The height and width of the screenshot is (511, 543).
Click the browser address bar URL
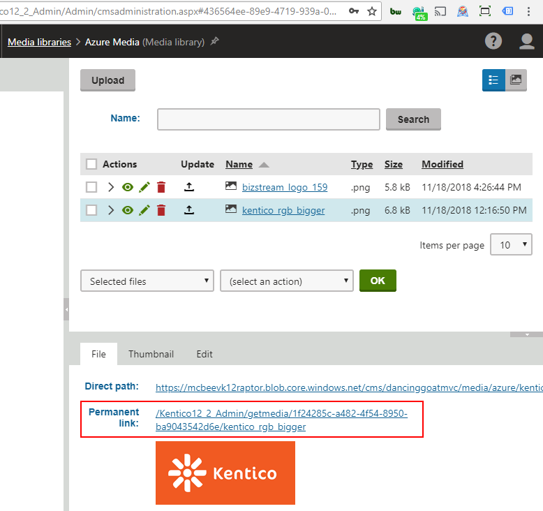168,11
